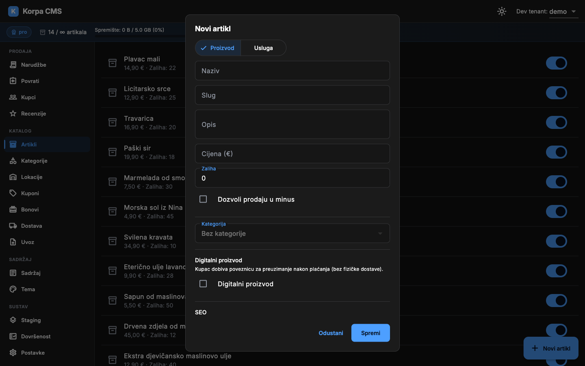This screenshot has height=366, width=585.
Task: Toggle the Morska sol iz Nina switch
Action: pos(557,211)
